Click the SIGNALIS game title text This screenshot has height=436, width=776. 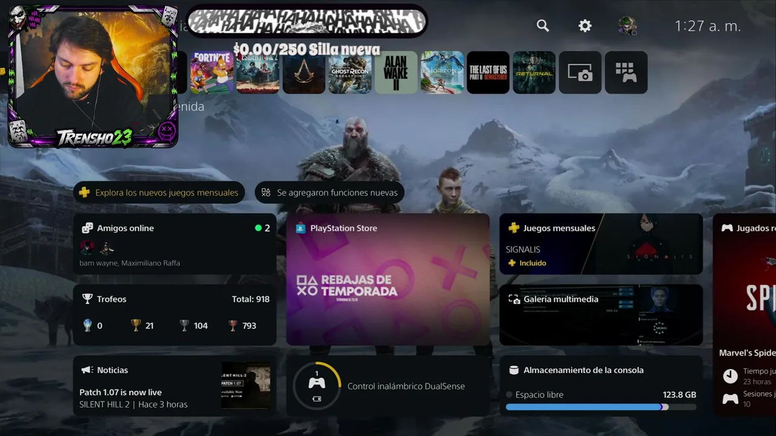pos(523,249)
